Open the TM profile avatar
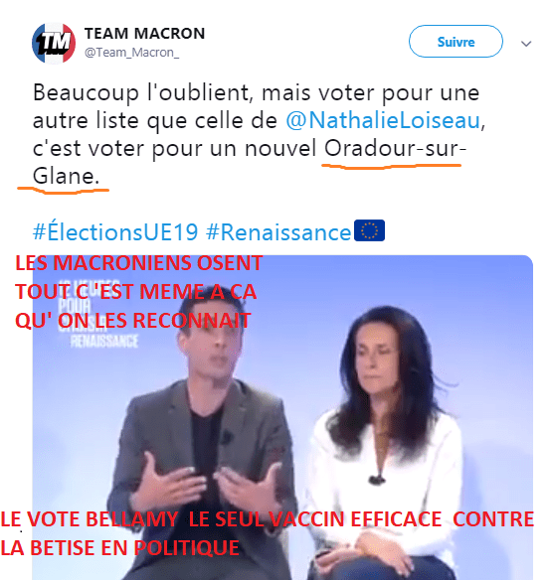The width and height of the screenshot is (551, 580). [x=54, y=43]
